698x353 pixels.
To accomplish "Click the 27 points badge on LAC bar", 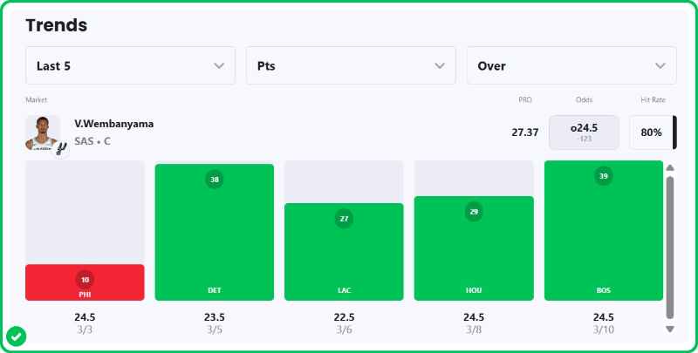I will click(x=344, y=219).
